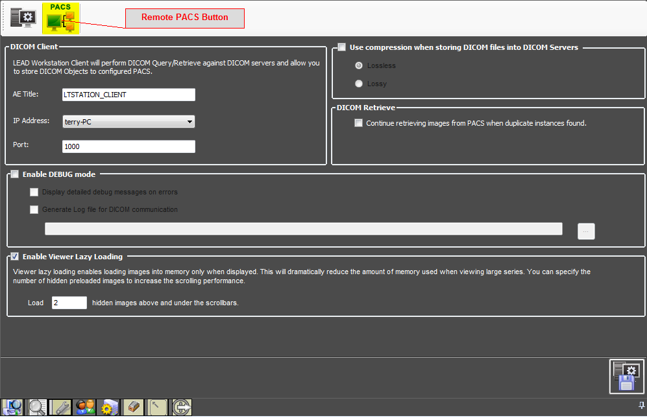This screenshot has height=418, width=647.
Task: Expand the IP Address dropdown
Action: pos(189,121)
